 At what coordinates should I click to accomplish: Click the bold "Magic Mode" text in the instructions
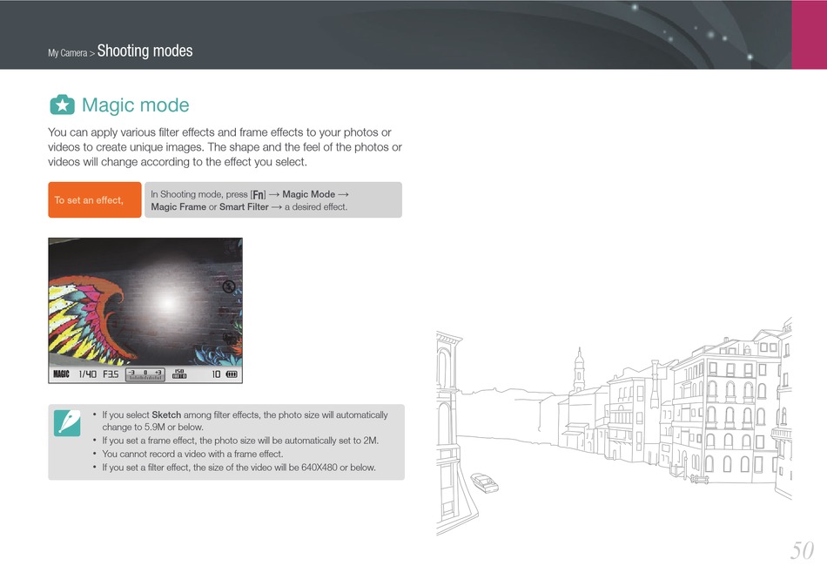pyautogui.click(x=308, y=194)
